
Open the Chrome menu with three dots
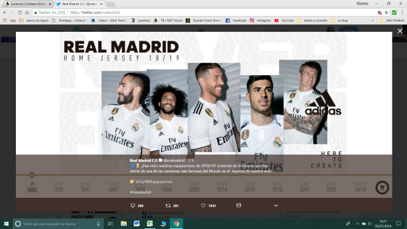pyautogui.click(x=403, y=13)
